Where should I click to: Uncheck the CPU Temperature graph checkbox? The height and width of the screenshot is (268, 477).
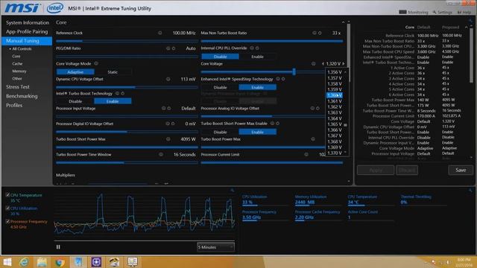click(7, 195)
